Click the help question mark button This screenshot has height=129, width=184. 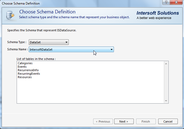click(166, 2)
